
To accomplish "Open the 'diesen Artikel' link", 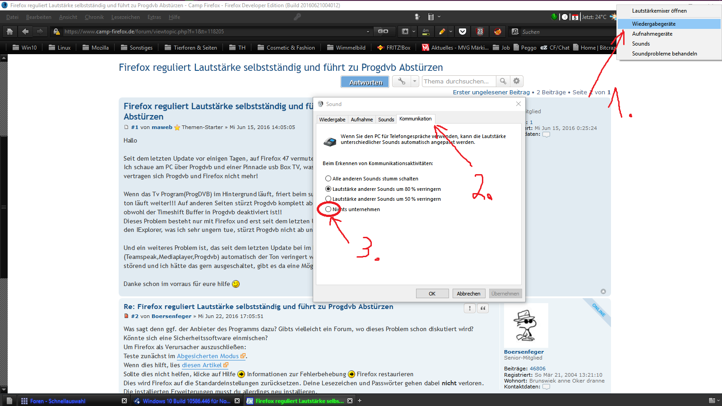I will click(202, 365).
